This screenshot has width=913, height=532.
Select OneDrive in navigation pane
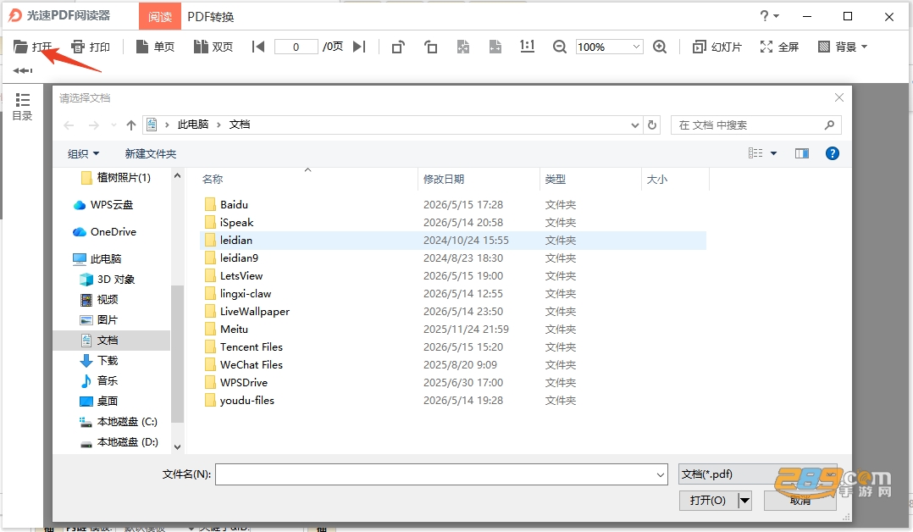tap(104, 232)
